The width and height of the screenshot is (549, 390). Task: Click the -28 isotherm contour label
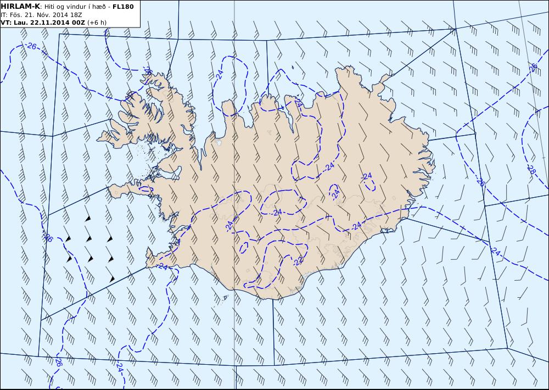pos(531,170)
